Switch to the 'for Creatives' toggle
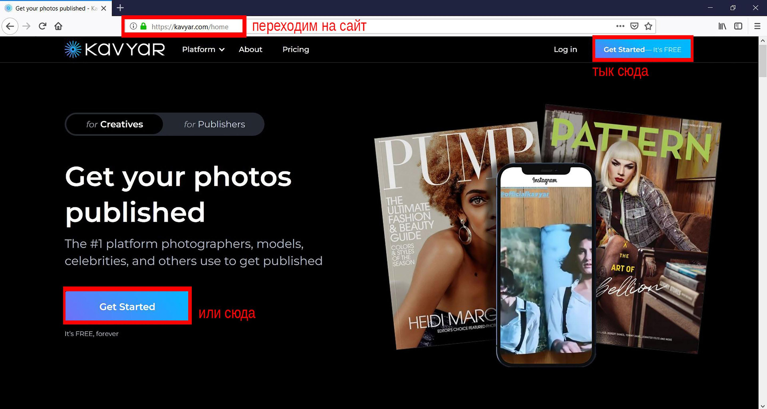Viewport: 767px width, 409px height. tap(114, 124)
